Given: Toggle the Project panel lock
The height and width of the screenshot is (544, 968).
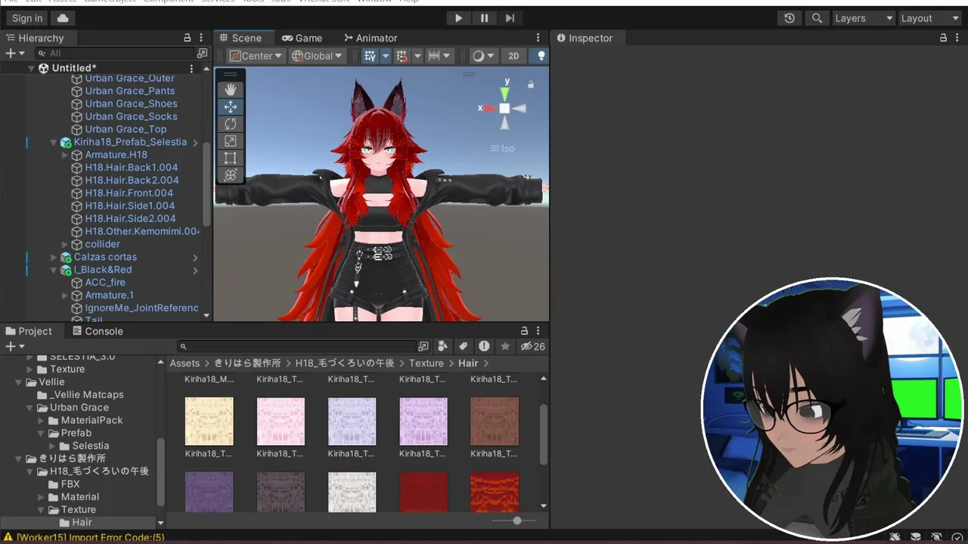Looking at the screenshot, I should pos(524,331).
